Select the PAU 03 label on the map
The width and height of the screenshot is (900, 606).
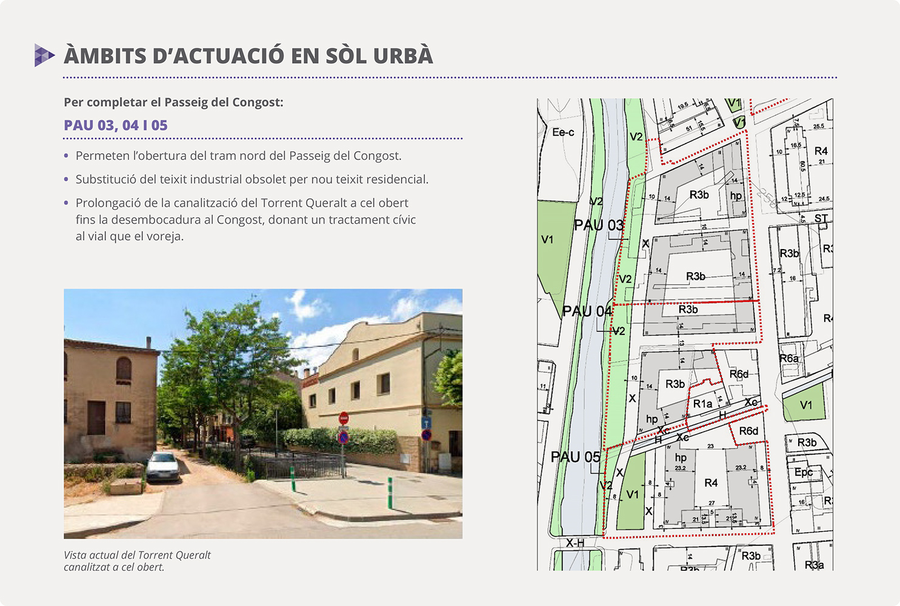point(598,225)
